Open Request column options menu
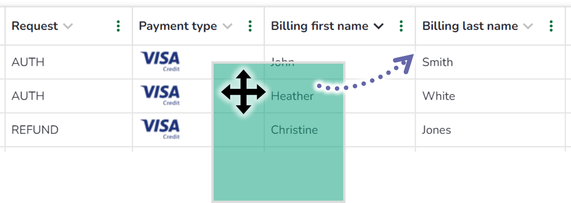The height and width of the screenshot is (203, 571). (118, 26)
